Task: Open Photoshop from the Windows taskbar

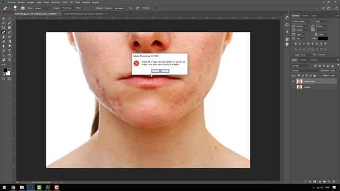Action: click(31, 187)
